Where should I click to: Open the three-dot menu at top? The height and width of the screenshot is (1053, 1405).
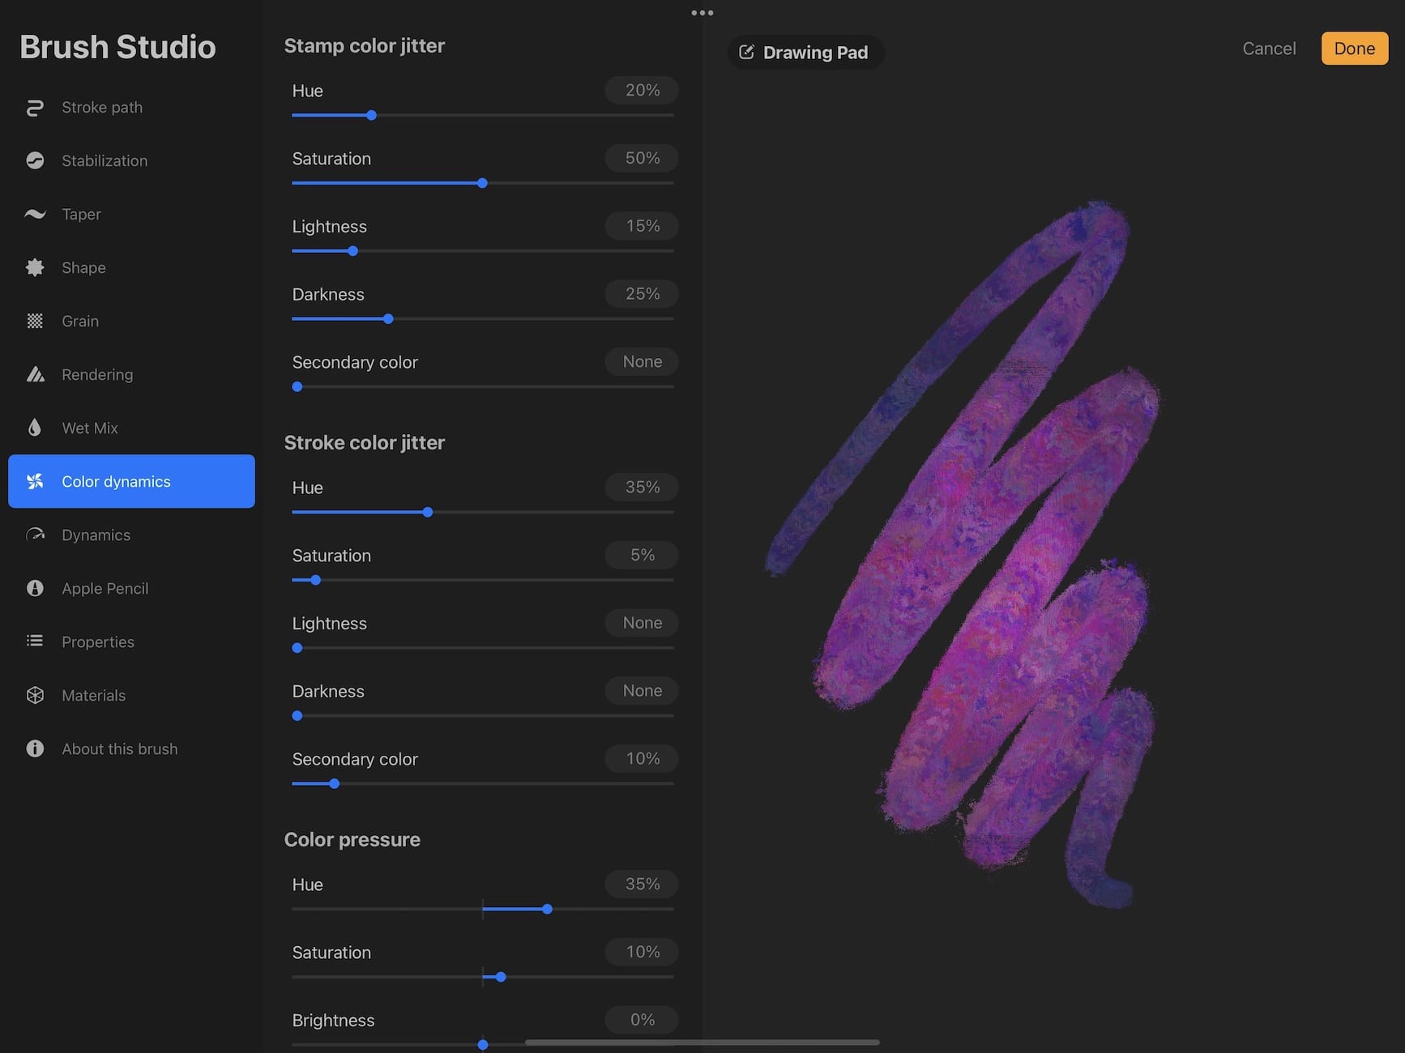pos(702,13)
